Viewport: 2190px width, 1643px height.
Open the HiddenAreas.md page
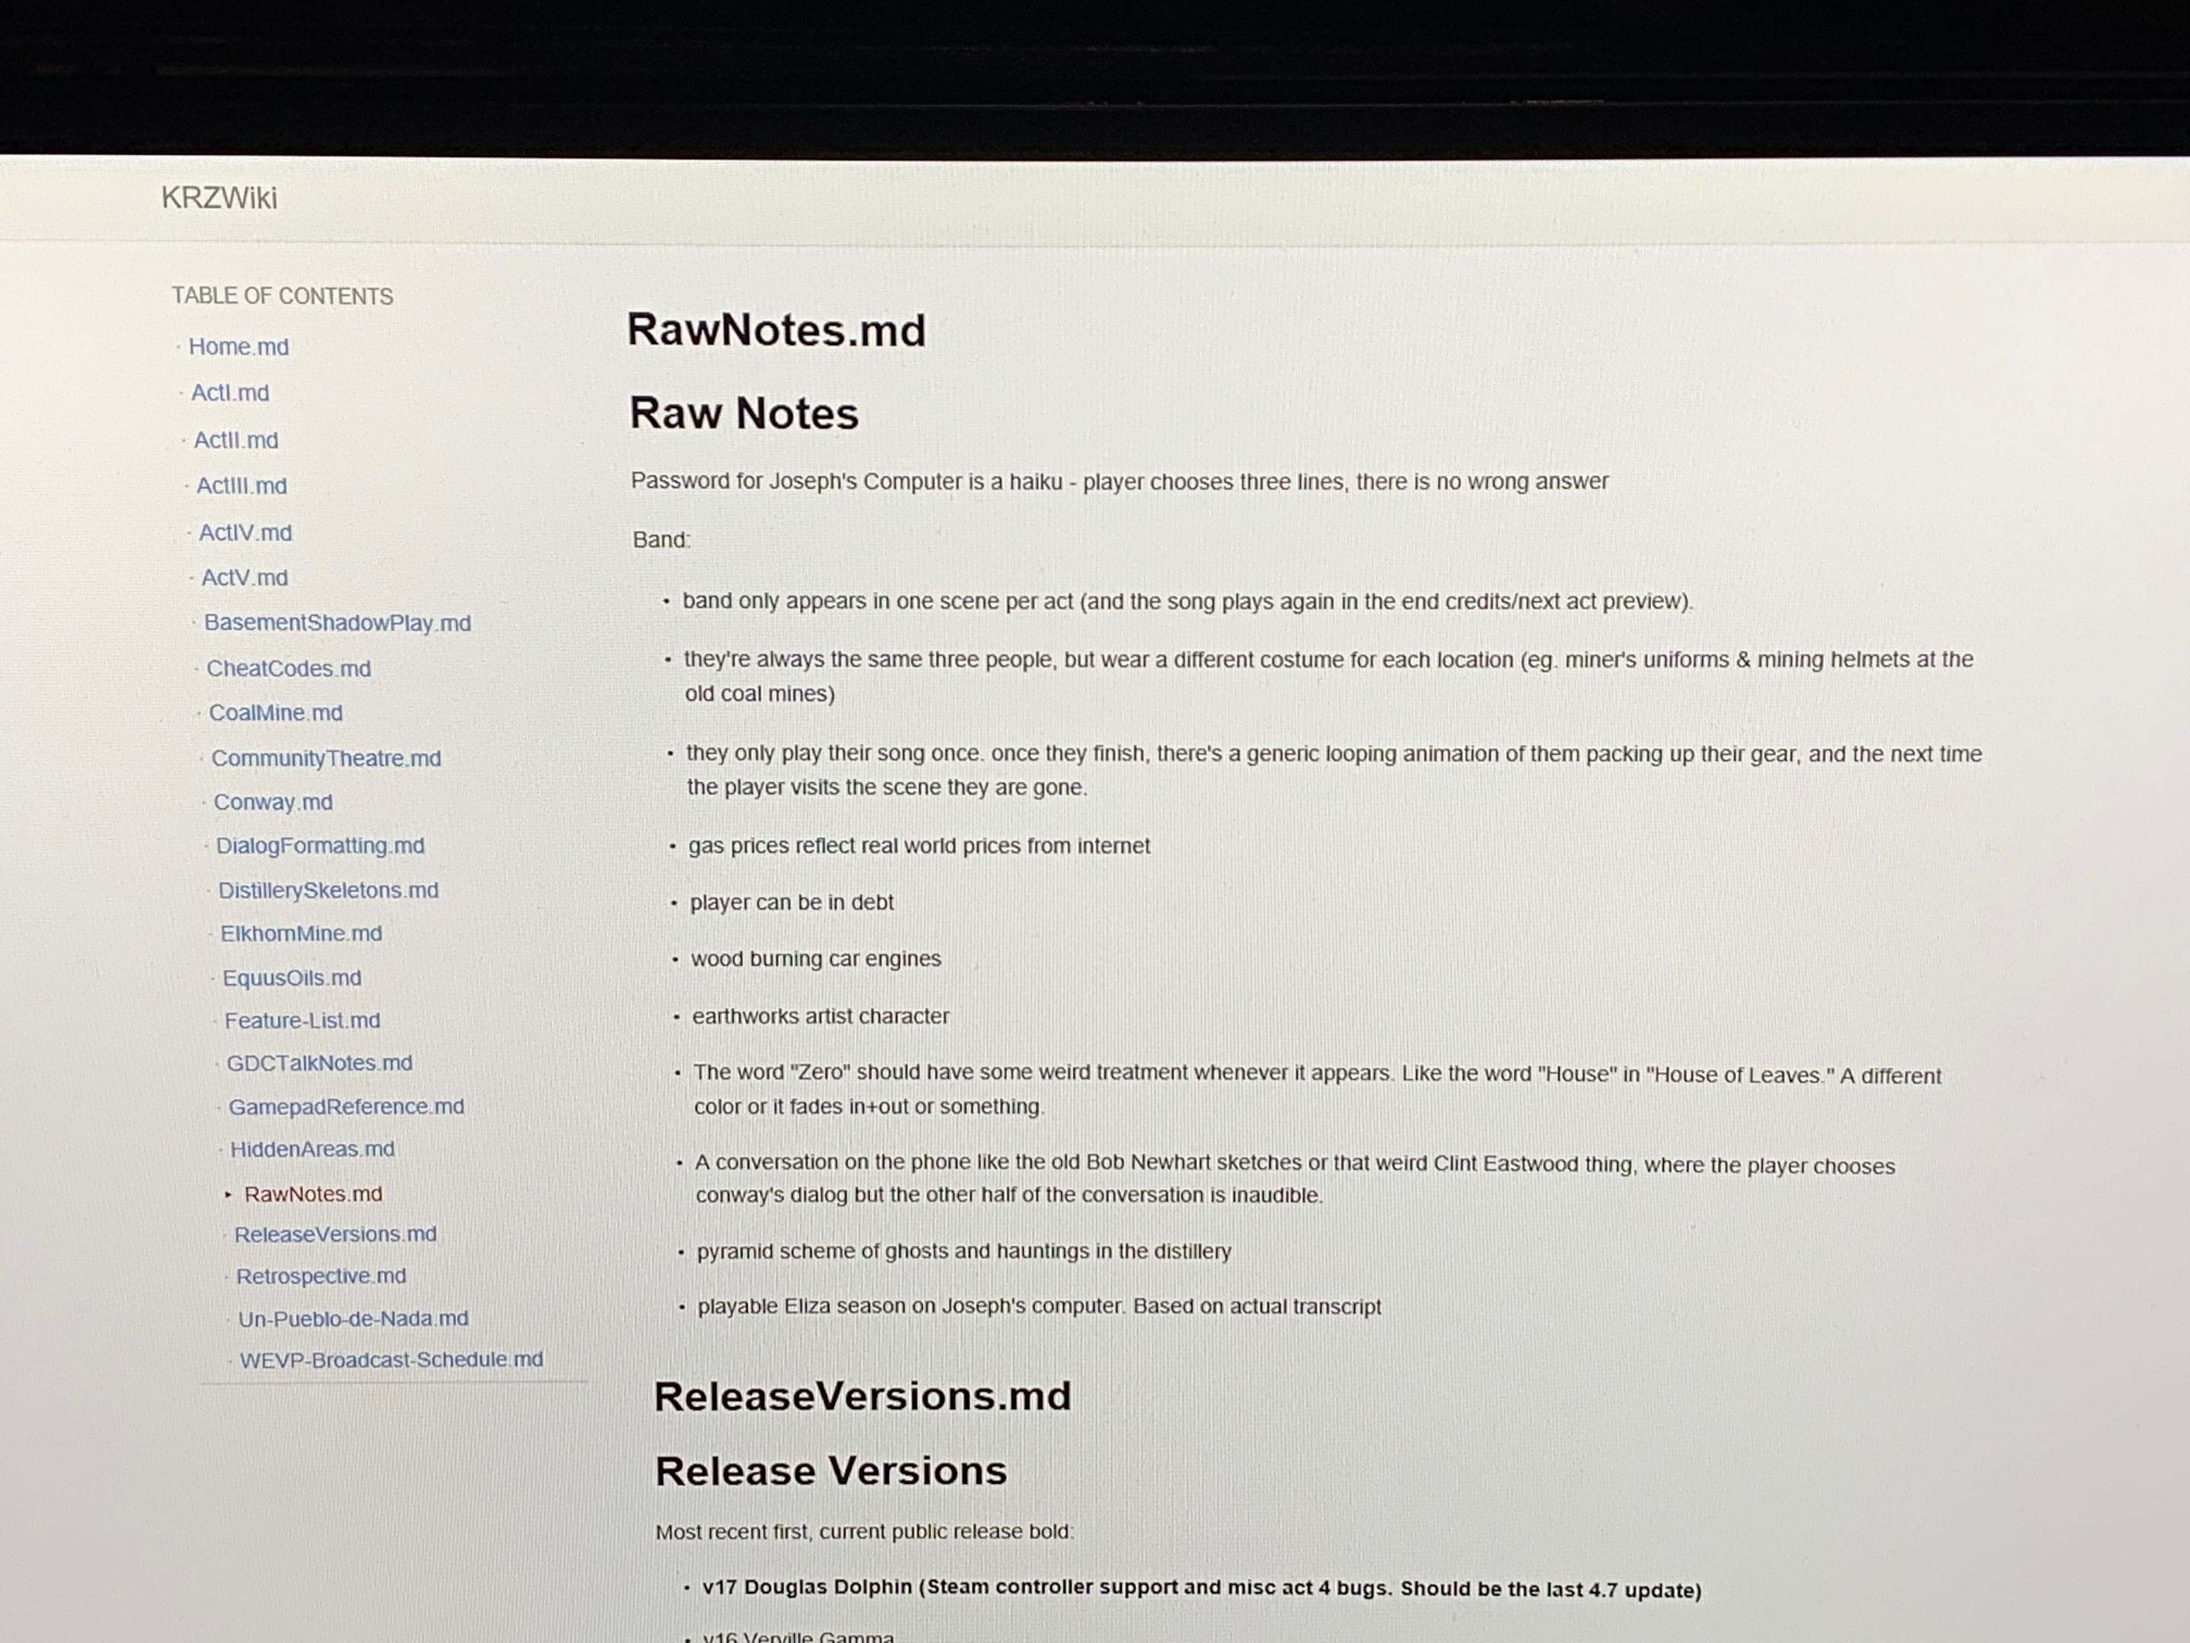(x=312, y=1149)
